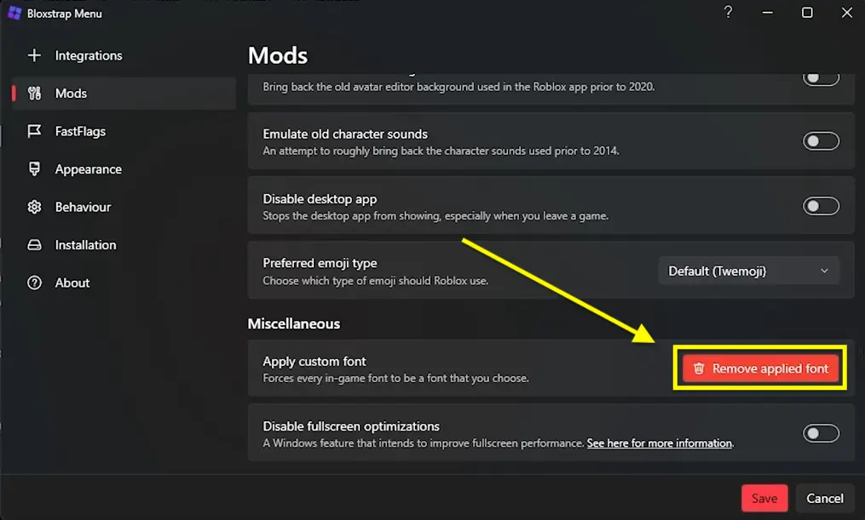
Task: Maximize the Bloxstrap Menu window
Action: click(807, 12)
